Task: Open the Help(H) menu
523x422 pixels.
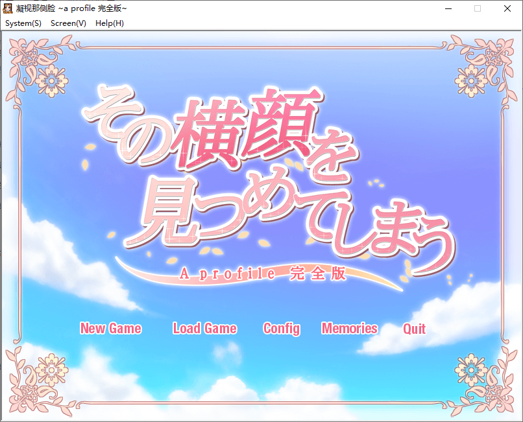Action: pos(110,23)
